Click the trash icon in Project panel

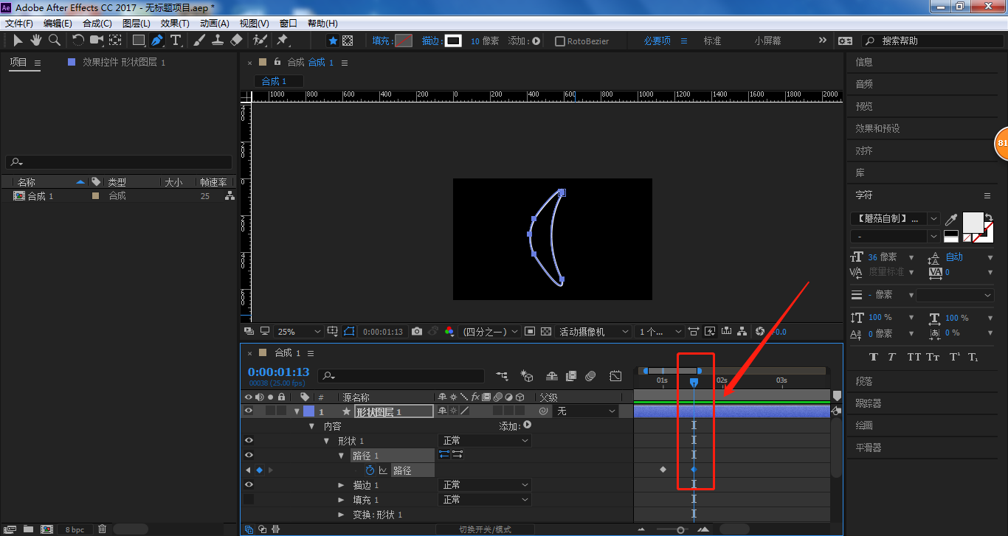[x=102, y=529]
